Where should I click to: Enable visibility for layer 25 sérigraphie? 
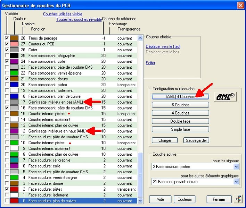click(7, 55)
